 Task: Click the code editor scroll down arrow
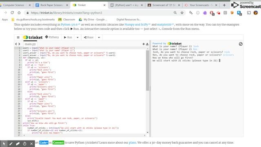pos(148,132)
